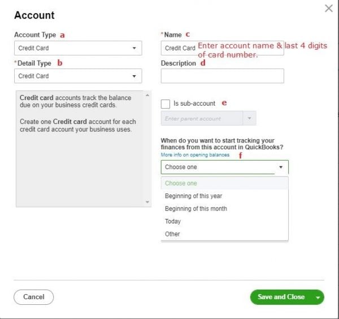Collapse the Choose one tracking dropdown
The width and height of the screenshot is (339, 319).
pyautogui.click(x=280, y=167)
